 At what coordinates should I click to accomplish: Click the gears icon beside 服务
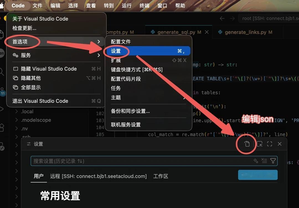click(16, 55)
